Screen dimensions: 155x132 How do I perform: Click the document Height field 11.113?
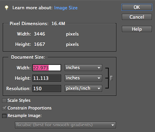[47, 78]
